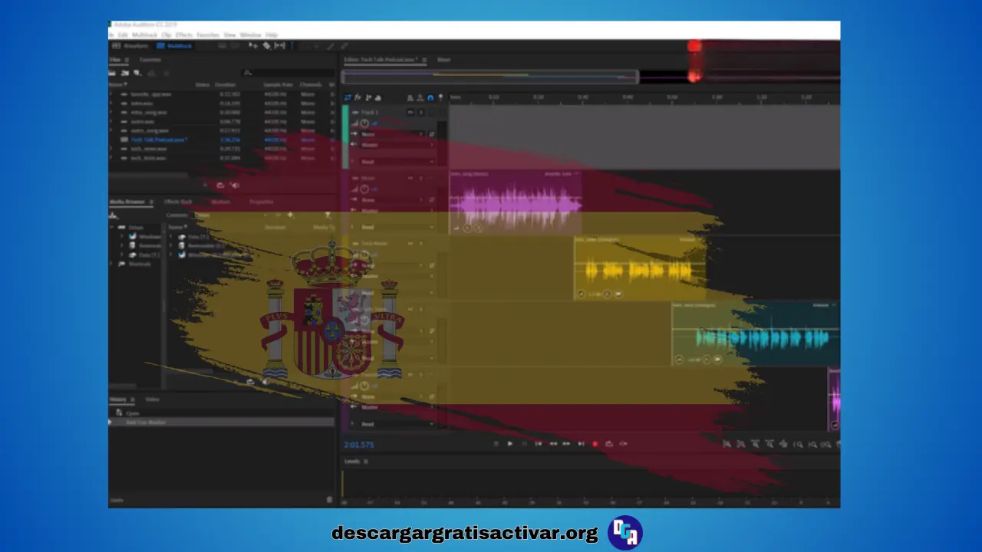
Task: Click the overview navigator bar above the timeline
Action: 490,76
